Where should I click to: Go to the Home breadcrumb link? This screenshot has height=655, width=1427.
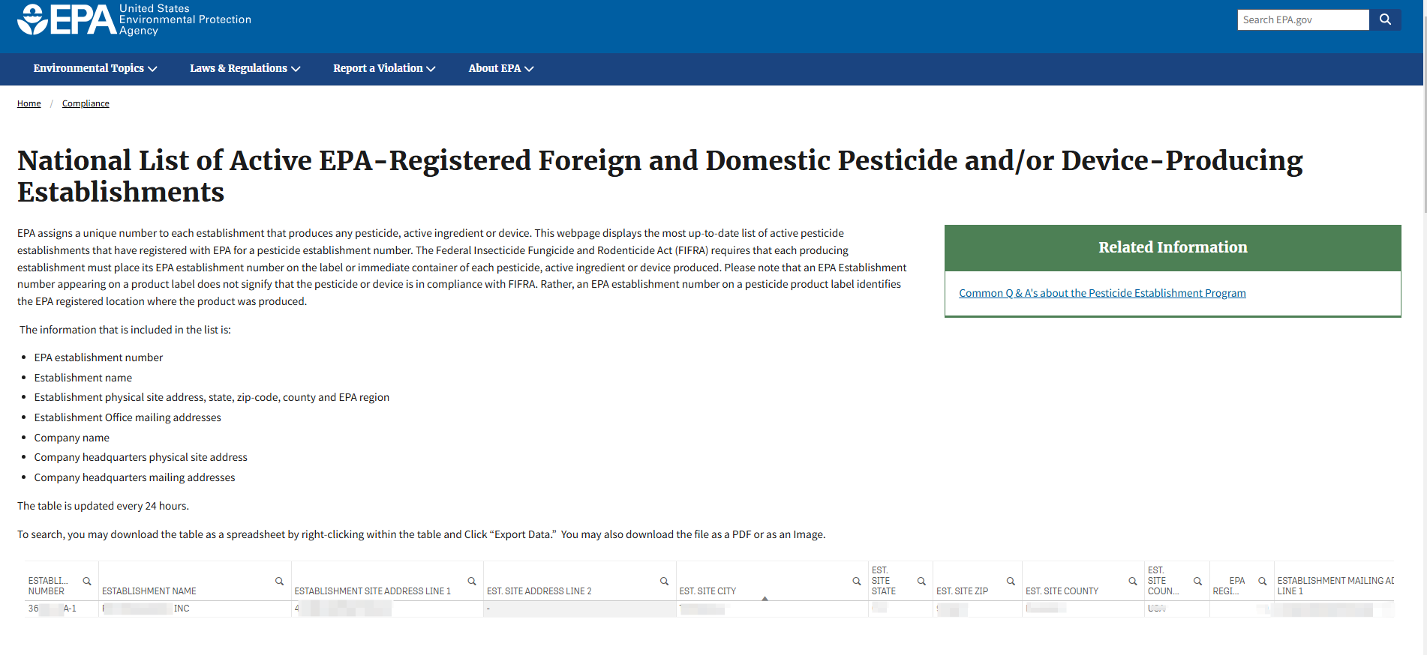29,103
